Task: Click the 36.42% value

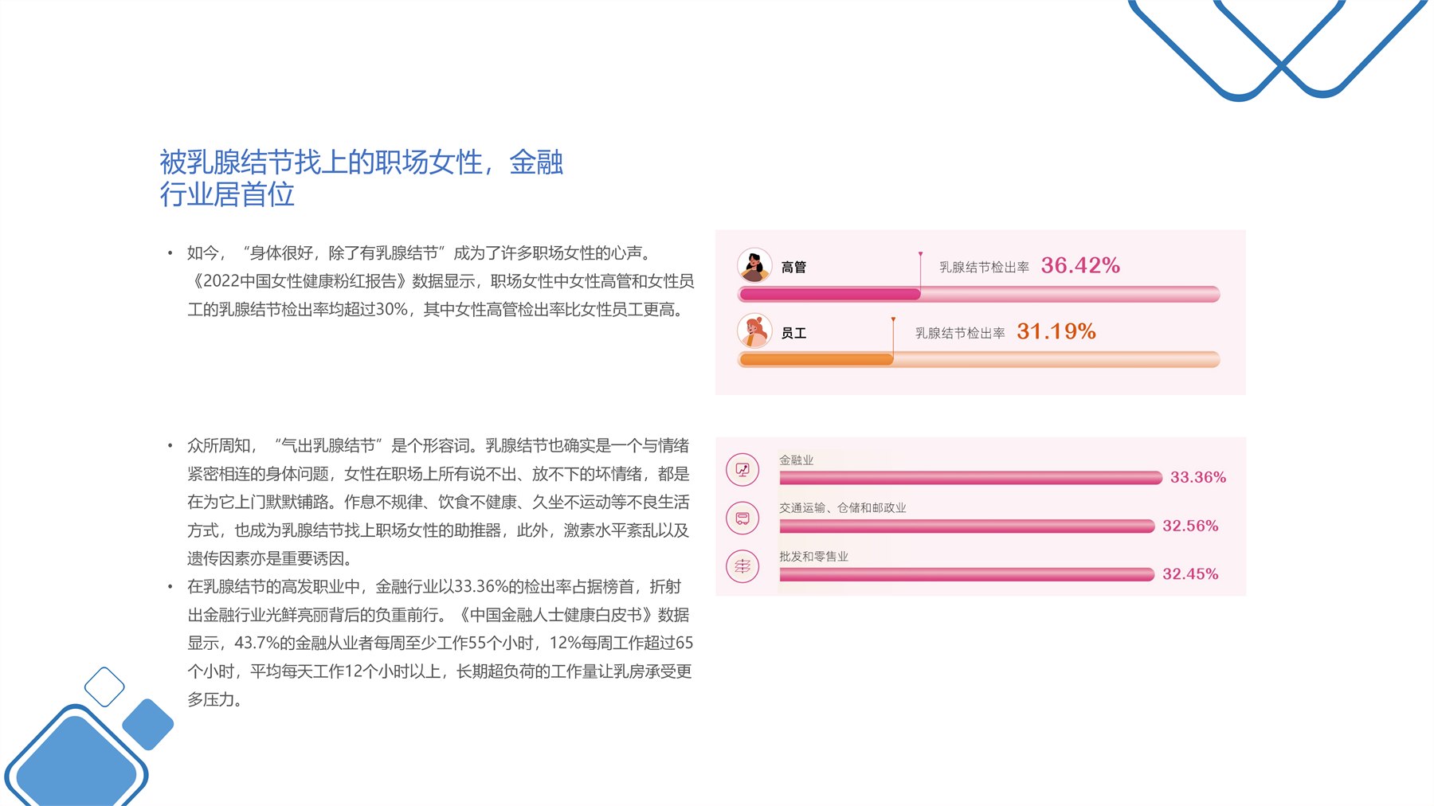Action: [1080, 265]
